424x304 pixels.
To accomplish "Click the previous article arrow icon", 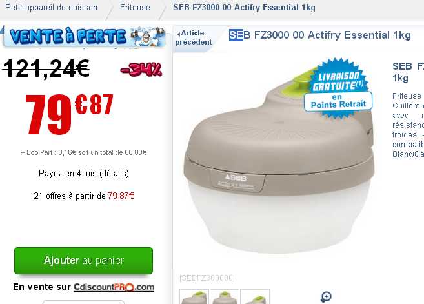I will point(179,34).
